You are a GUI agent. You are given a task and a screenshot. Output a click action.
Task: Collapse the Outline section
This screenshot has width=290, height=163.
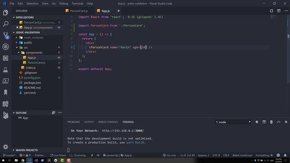pos(14,113)
